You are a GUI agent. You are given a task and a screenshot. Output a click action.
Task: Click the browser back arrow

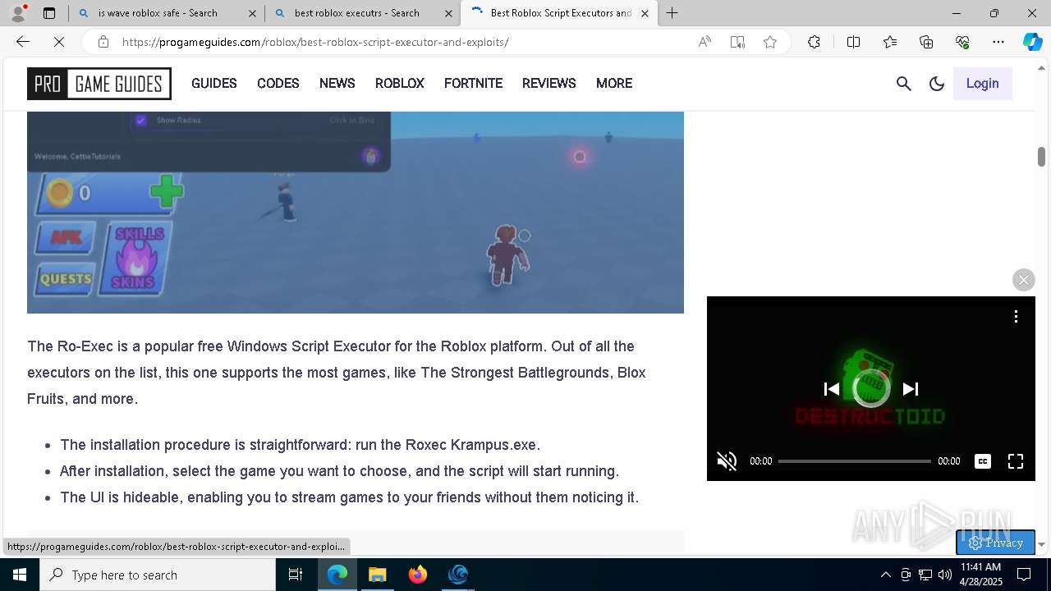coord(23,42)
